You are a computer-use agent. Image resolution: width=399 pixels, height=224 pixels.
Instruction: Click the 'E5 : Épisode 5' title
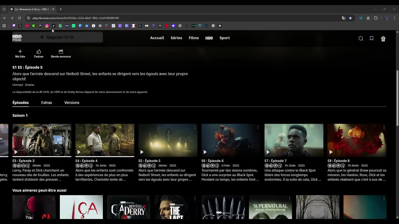(x=149, y=161)
